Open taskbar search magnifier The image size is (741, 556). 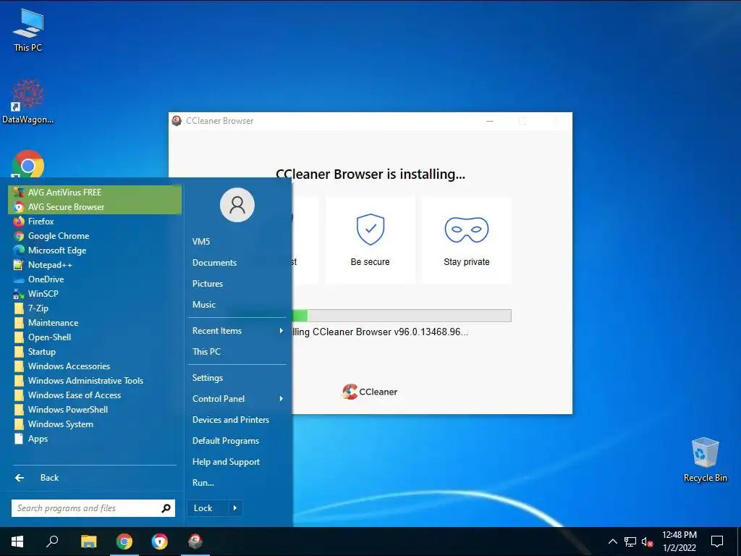(52, 542)
